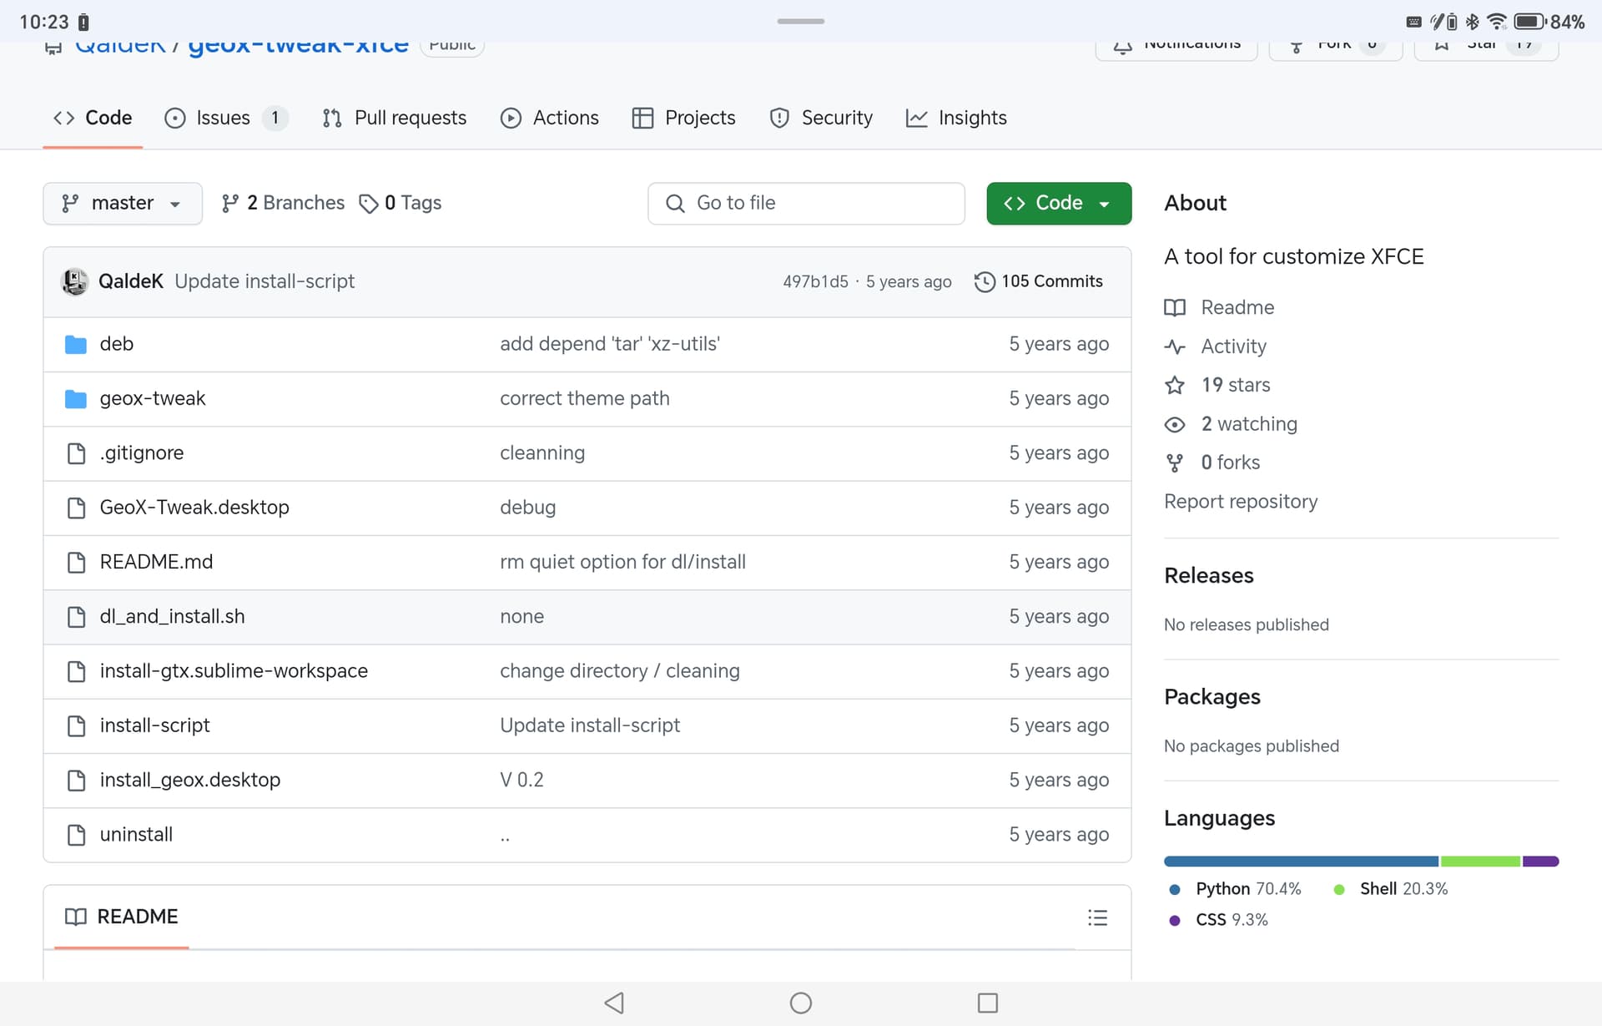This screenshot has height=1026, width=1602.
Task: Open the Packages heading link
Action: (1212, 696)
